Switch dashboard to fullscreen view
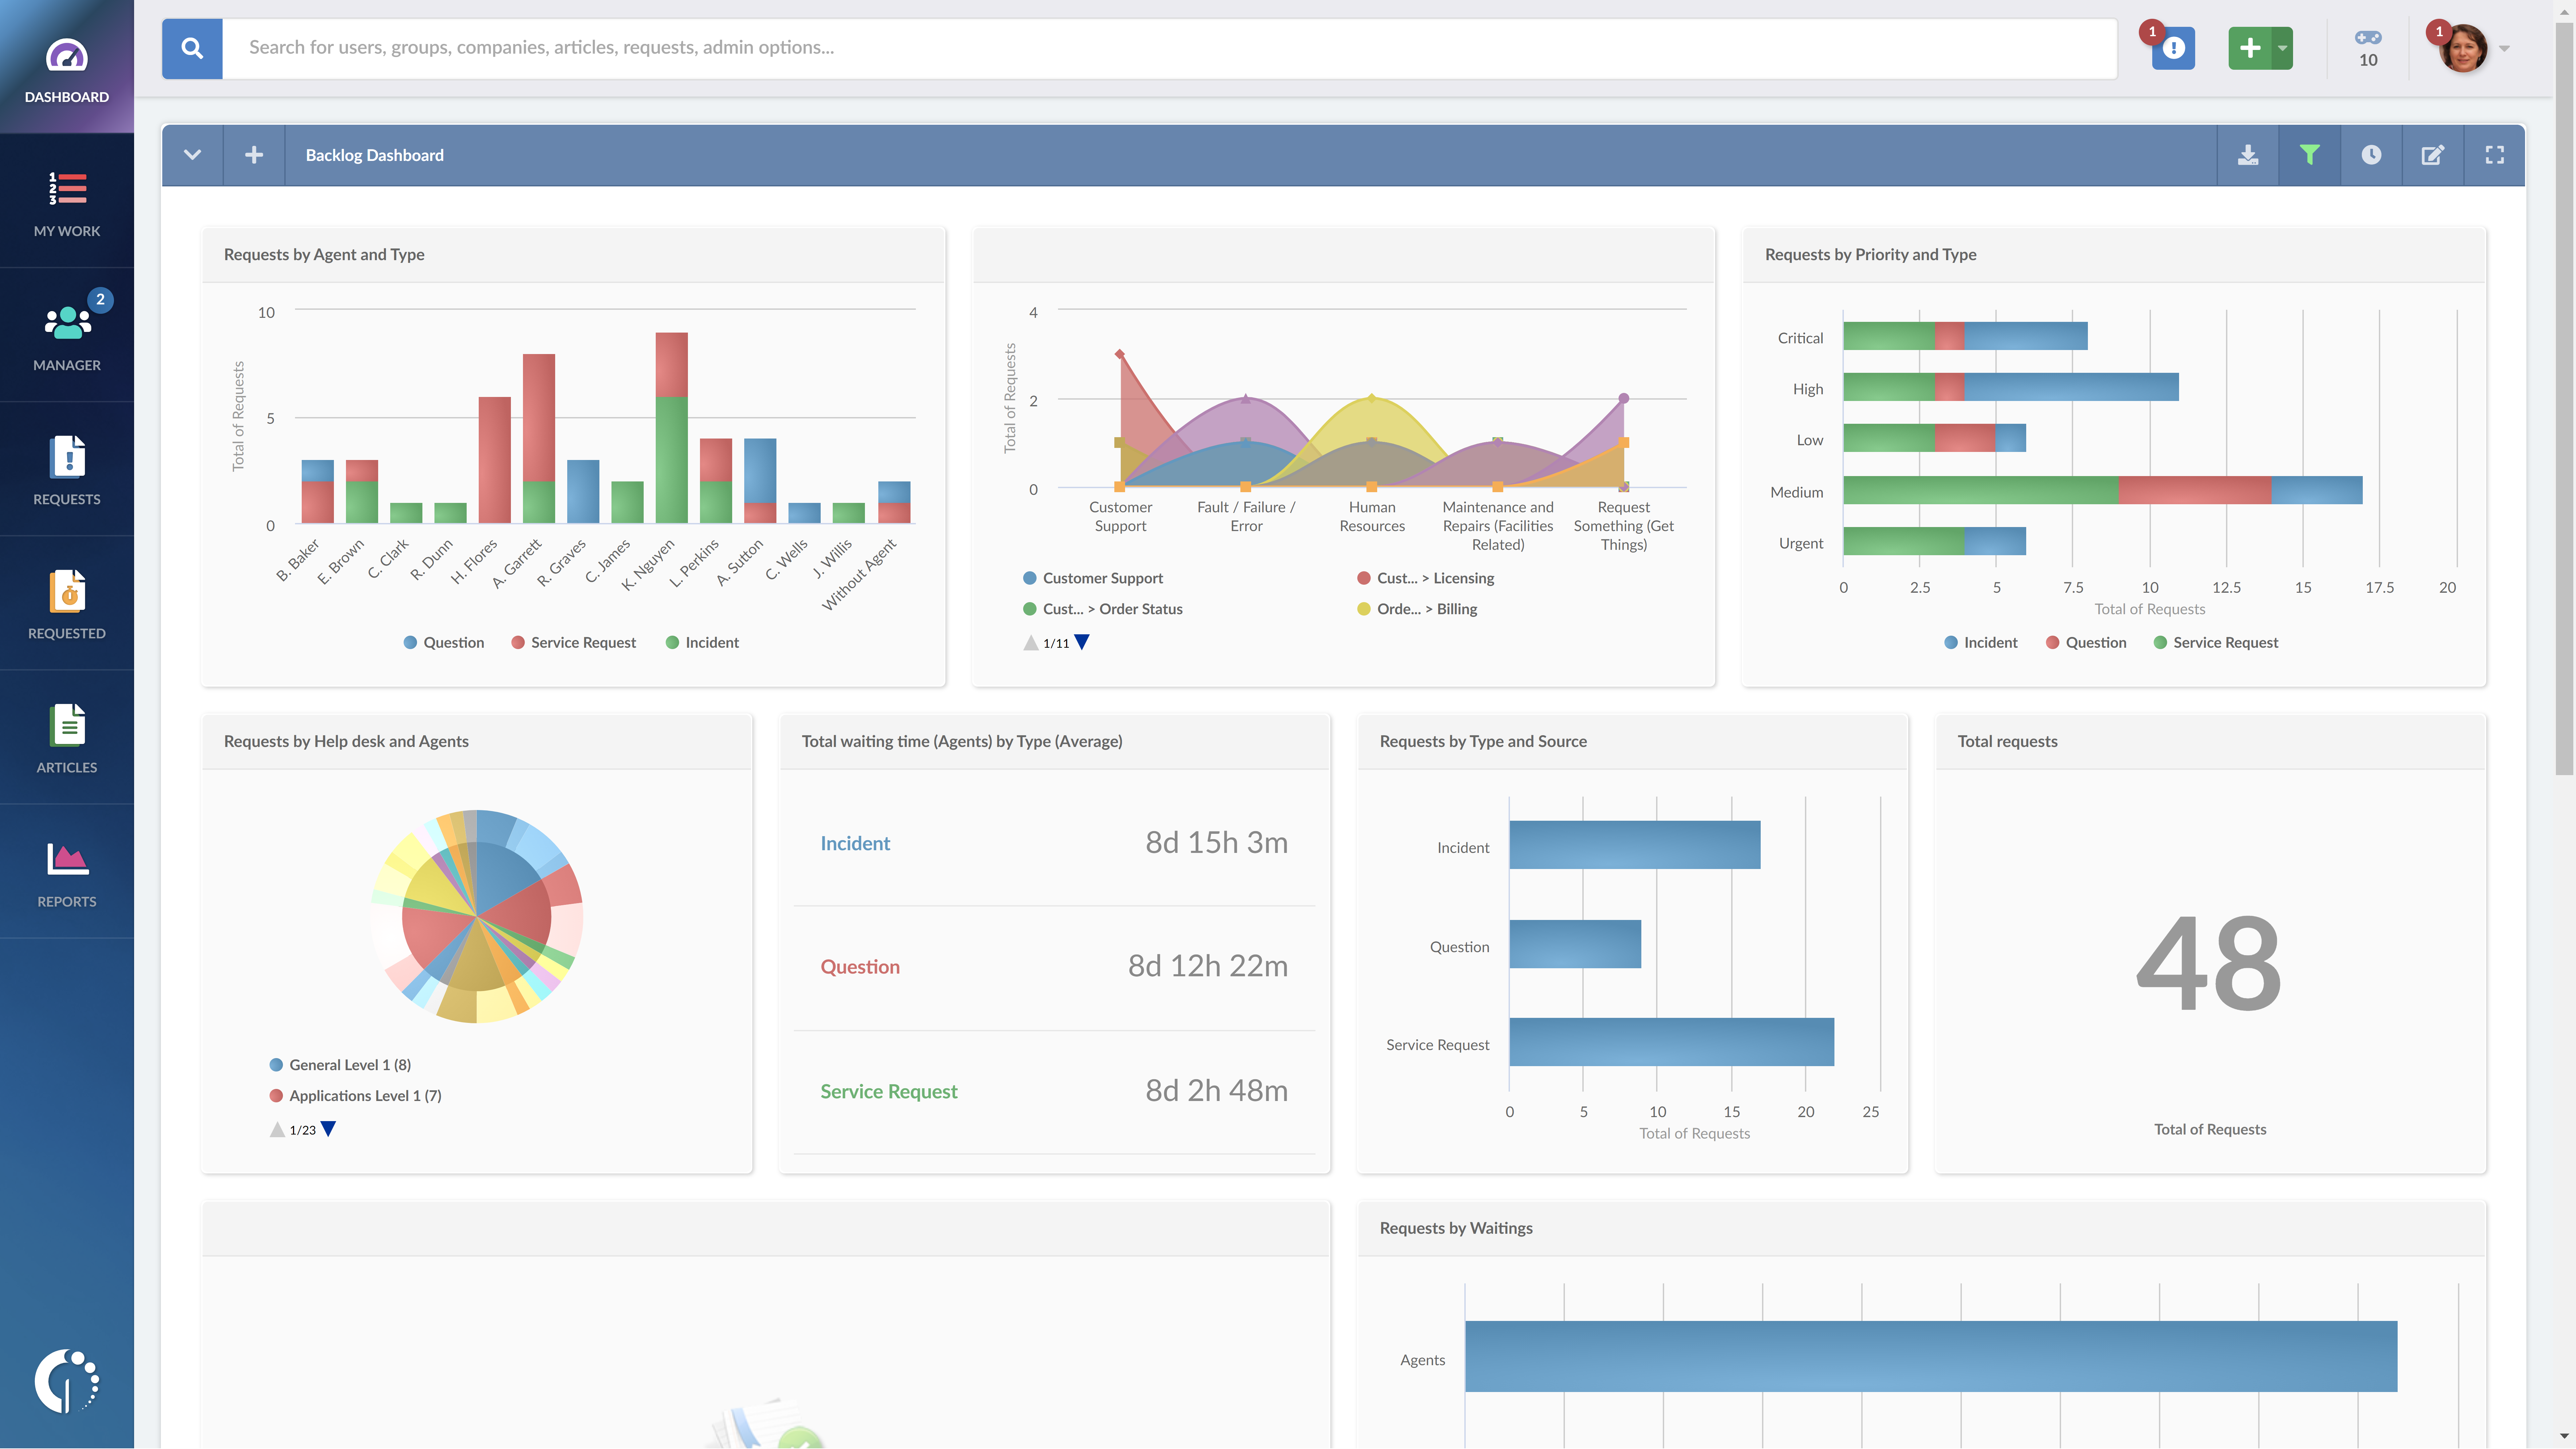Screen dimensions: 2576x1449 [x=2495, y=155]
